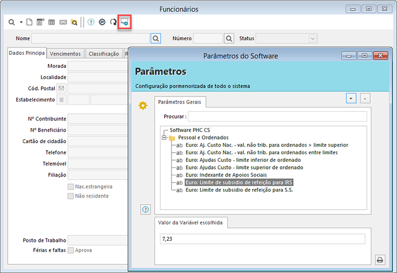Viewport: 397px width, 273px height.
Task: Select Aj. Custo Nac. ordenados entre limites
Action: 262,153
